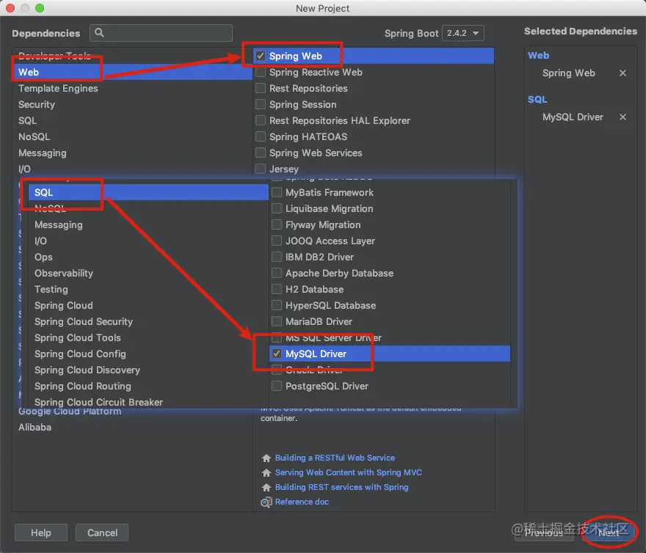Click the search magnifier icon in Dependencies
Viewport: 646px width, 553px height.
(x=99, y=32)
